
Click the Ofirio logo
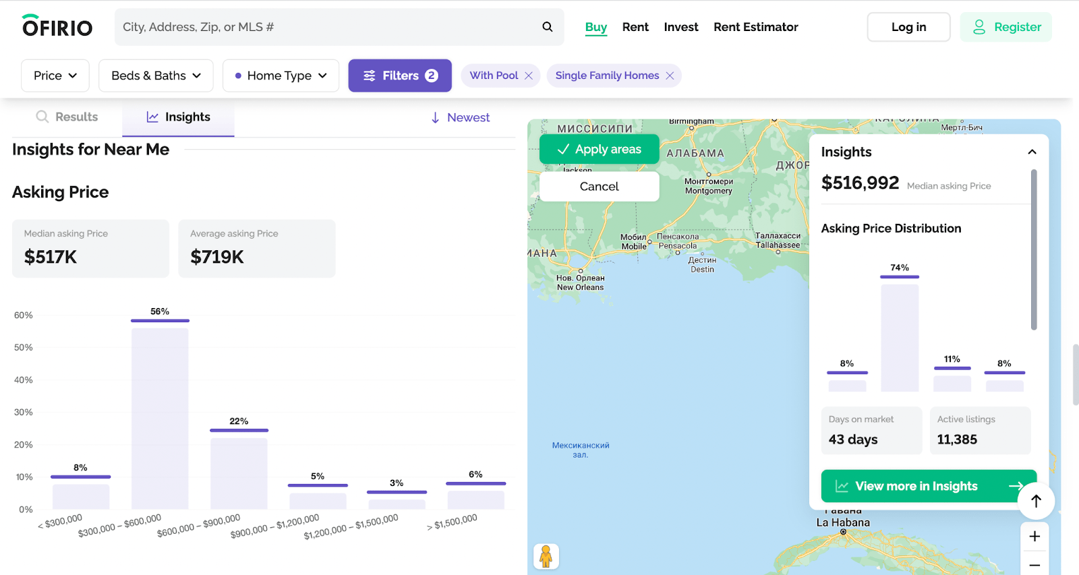tap(57, 26)
